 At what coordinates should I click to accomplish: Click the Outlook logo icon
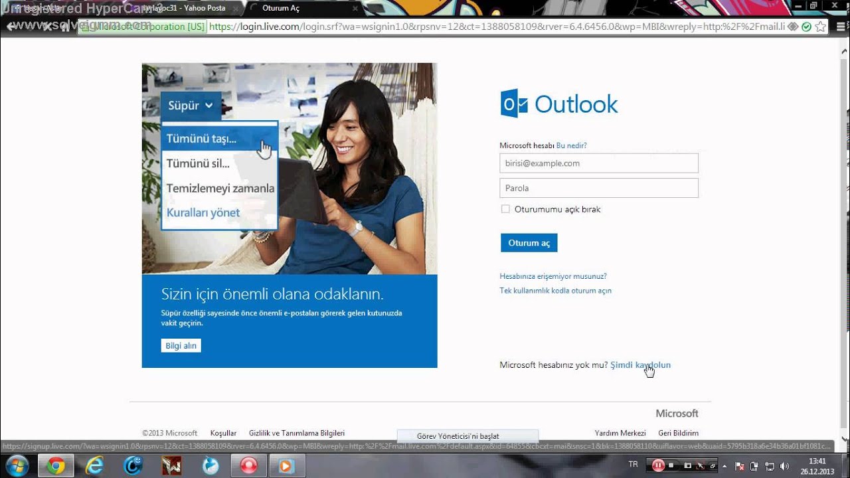[514, 104]
